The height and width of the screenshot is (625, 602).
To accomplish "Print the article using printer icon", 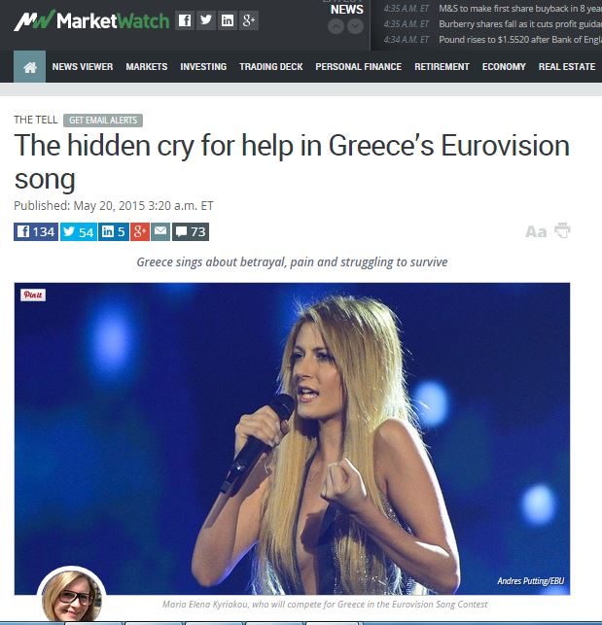I will [x=562, y=230].
